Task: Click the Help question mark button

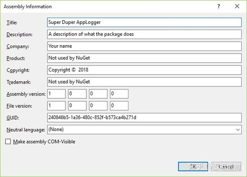Action: (x=219, y=7)
